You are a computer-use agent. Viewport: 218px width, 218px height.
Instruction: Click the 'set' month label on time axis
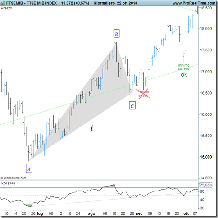tap(139, 213)
